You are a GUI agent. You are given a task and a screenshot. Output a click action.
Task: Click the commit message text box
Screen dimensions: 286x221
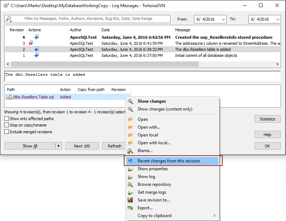click(x=143, y=76)
